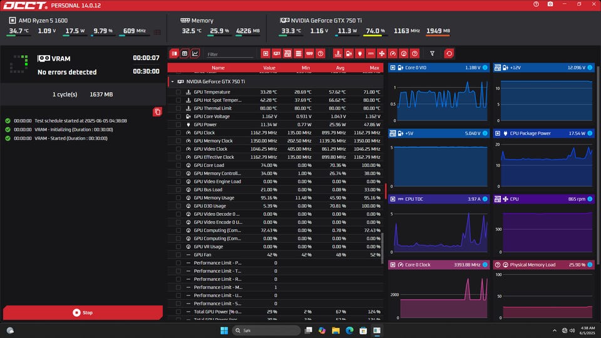Toggle memory hardware filter icon

point(310,54)
